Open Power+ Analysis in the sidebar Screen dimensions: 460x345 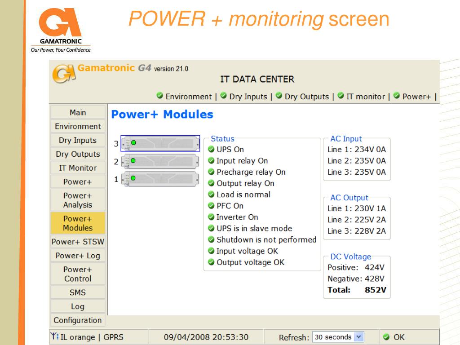tap(78, 200)
